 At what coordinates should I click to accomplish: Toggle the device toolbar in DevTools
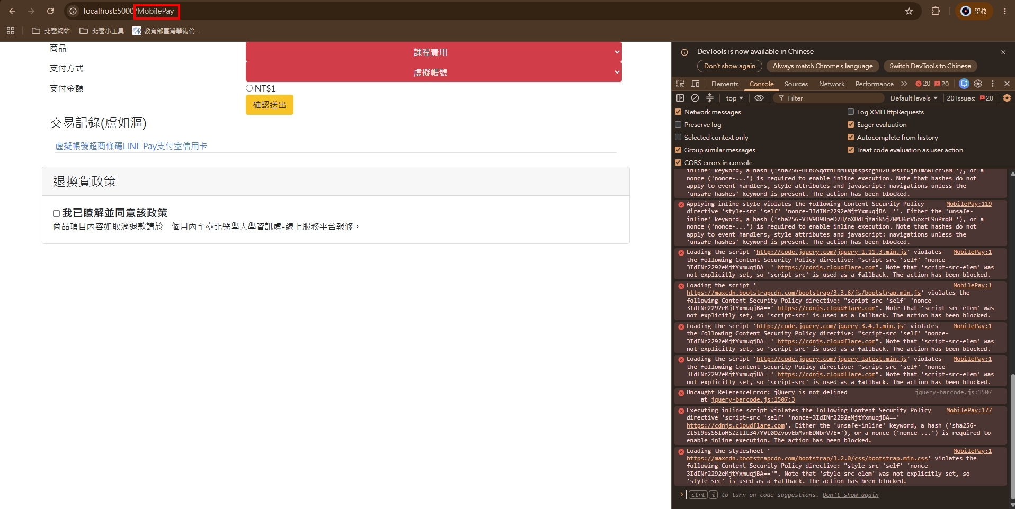pyautogui.click(x=696, y=84)
